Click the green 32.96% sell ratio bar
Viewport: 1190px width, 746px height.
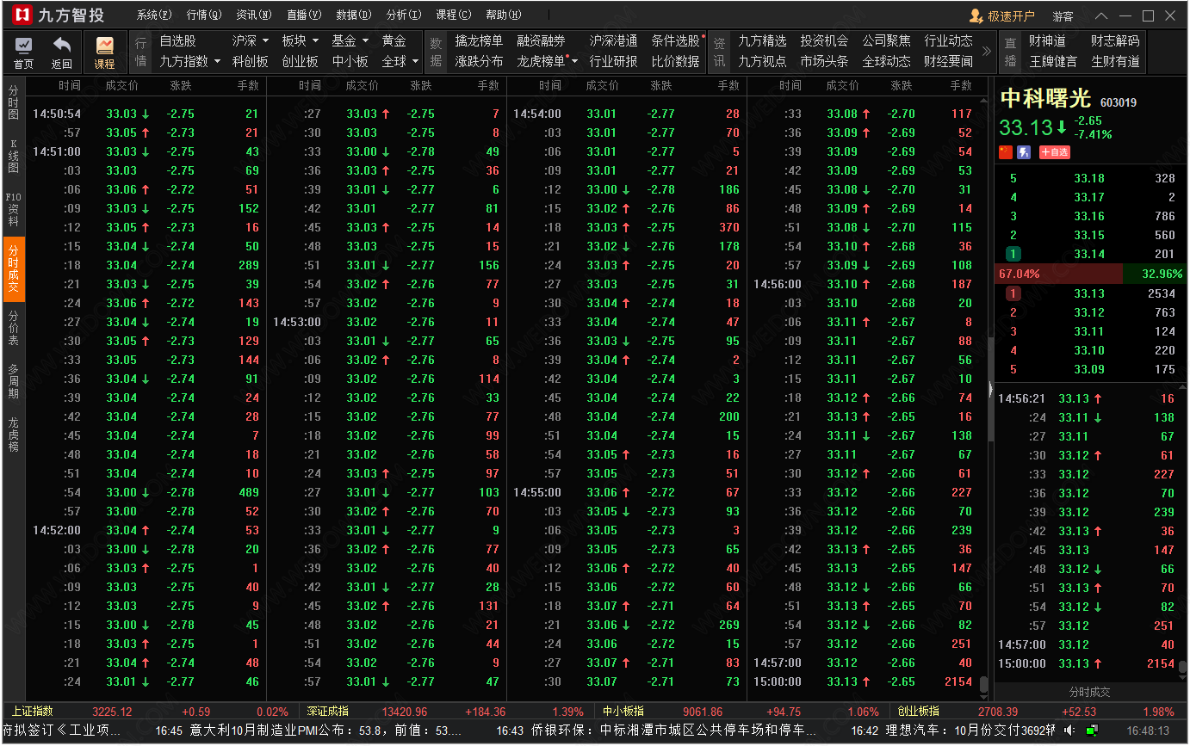coord(1156,274)
